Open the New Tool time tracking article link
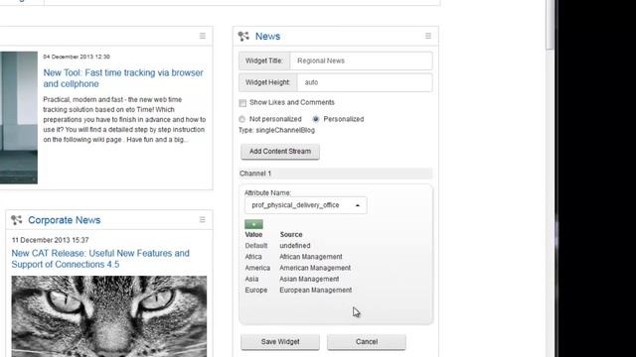This screenshot has height=357, width=636. 123,78
